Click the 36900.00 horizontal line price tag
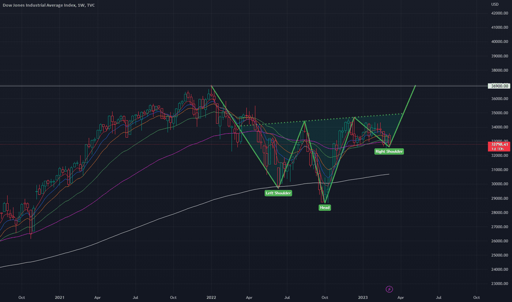Image resolution: width=512 pixels, height=302 pixels. (499, 86)
